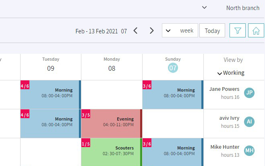
Task: Go to previous week arrow
Action: (135, 31)
